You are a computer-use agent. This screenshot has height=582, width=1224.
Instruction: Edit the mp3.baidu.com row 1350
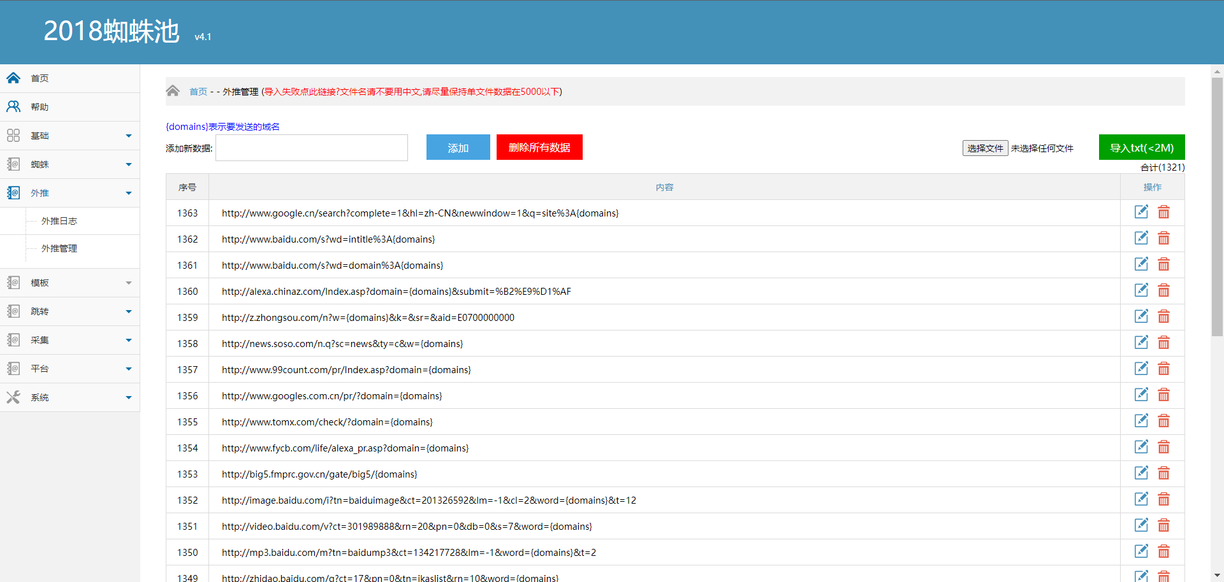click(1141, 551)
